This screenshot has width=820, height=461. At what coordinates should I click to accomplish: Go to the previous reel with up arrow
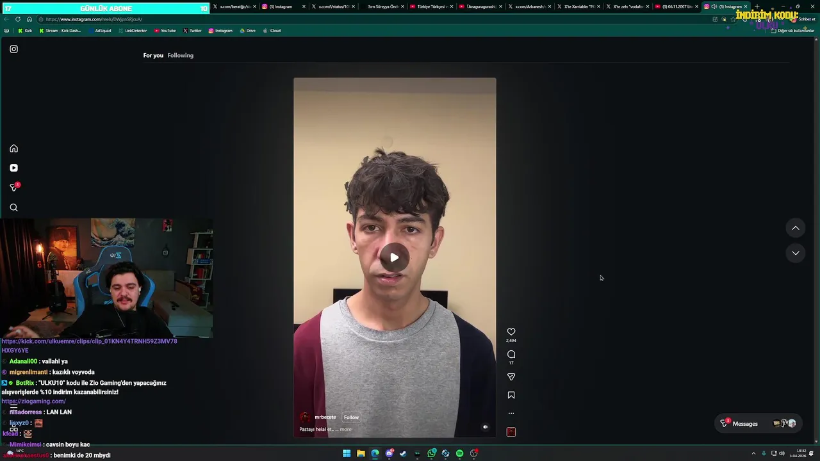[796, 228]
